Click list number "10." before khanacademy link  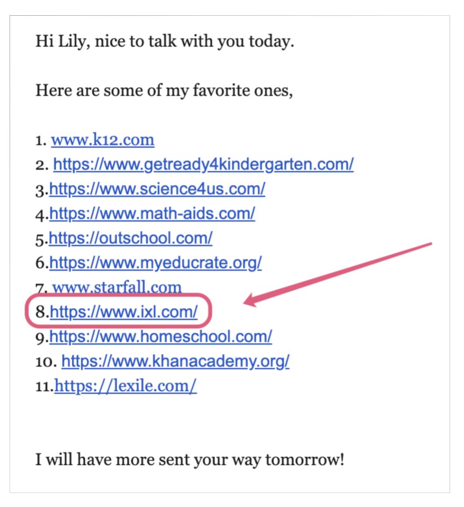45,361
